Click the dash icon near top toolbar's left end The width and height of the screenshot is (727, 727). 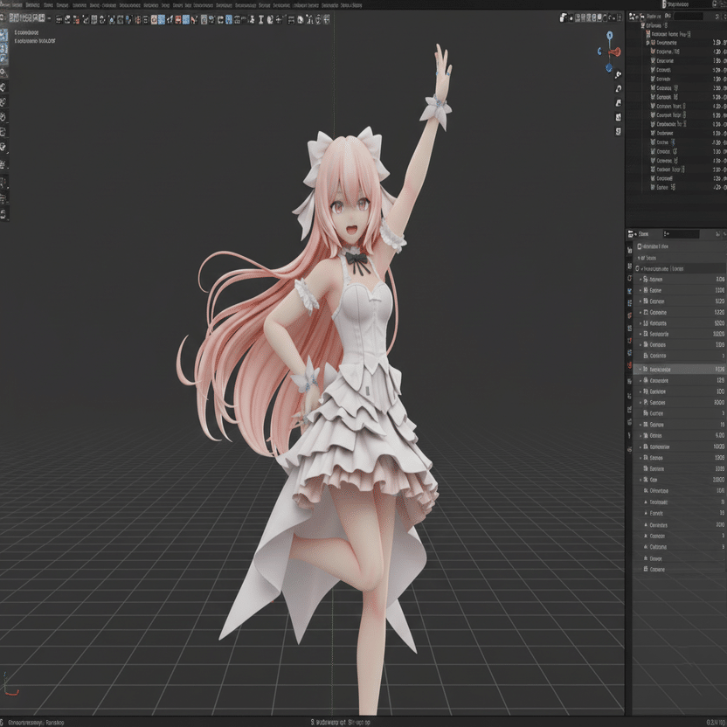pyautogui.click(x=49, y=19)
